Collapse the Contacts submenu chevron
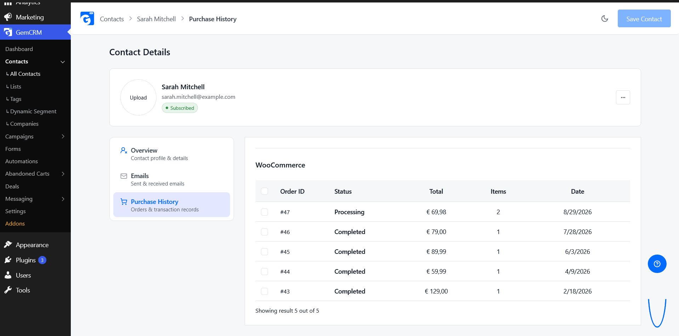 coord(63,62)
